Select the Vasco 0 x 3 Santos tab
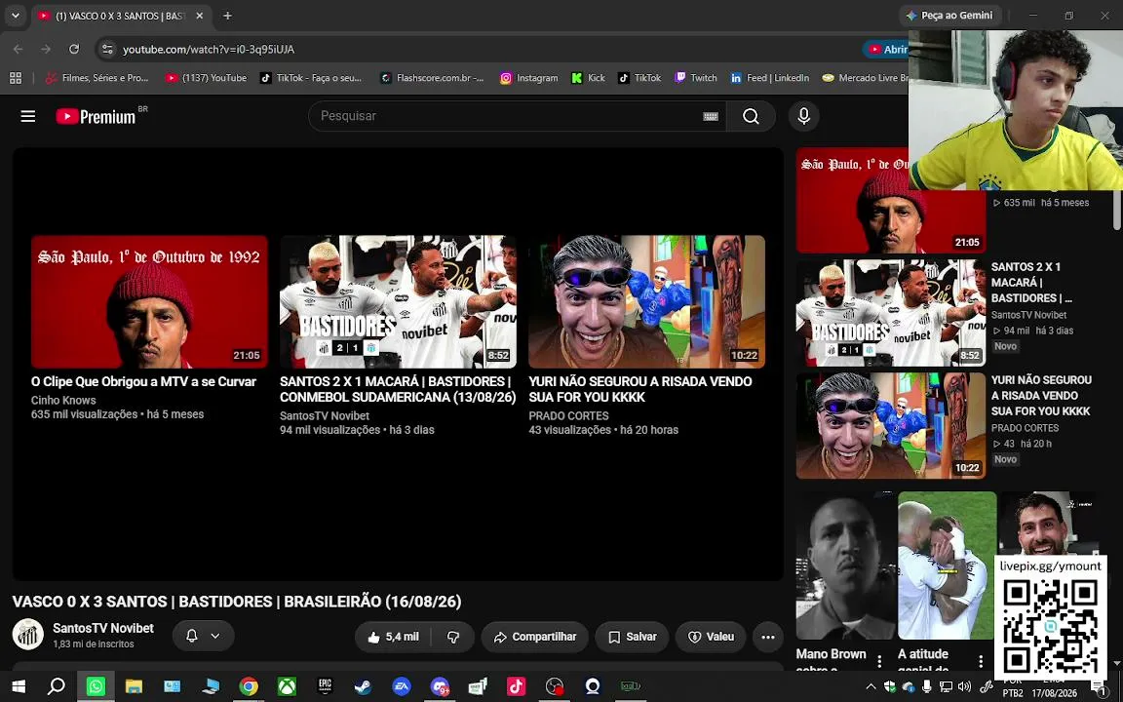This screenshot has width=1123, height=702. [120, 16]
